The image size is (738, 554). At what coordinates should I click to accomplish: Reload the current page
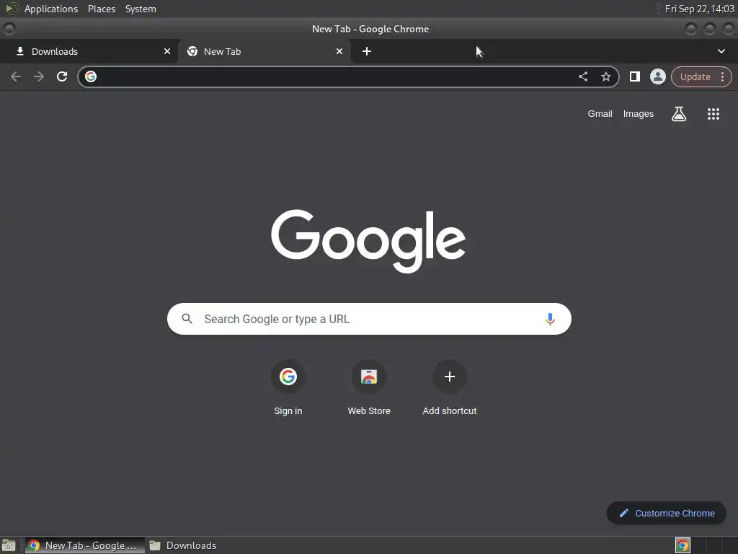(62, 76)
